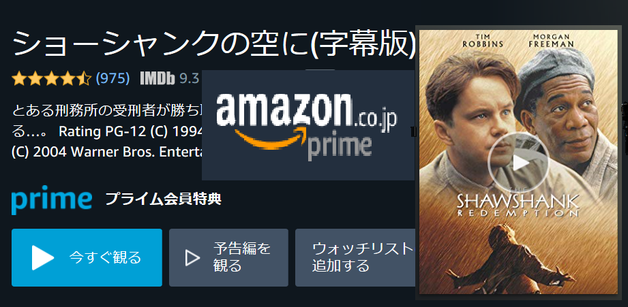This screenshot has width=628, height=307.
Task: Click 予告編を観る trailer button text
Action: click(242, 257)
